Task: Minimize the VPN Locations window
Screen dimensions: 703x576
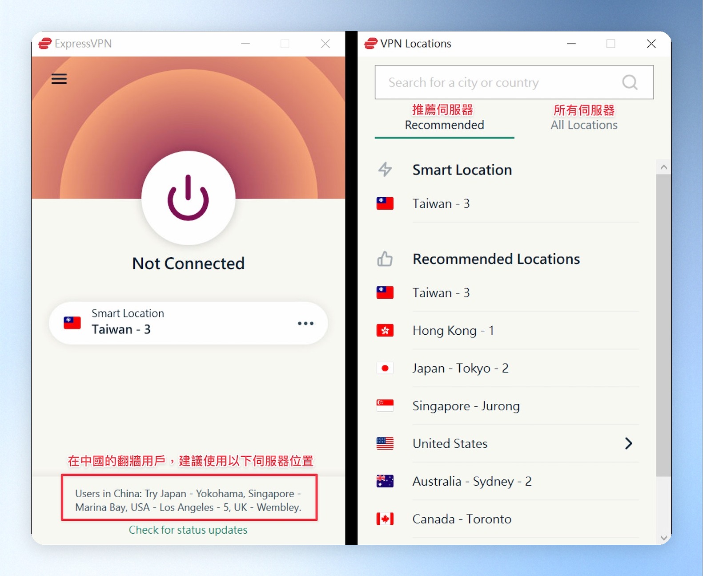Action: coord(571,44)
